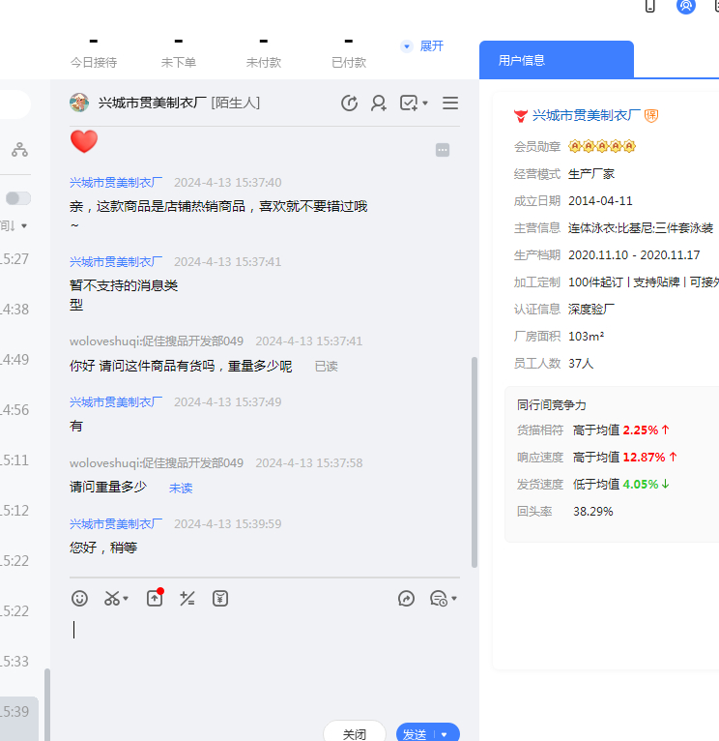Screen dimensions: 719x741
Task: Open the emoji picker
Action: tap(80, 599)
